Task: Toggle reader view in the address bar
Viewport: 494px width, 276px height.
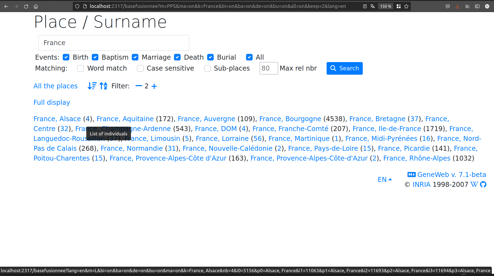Action: click(365, 6)
